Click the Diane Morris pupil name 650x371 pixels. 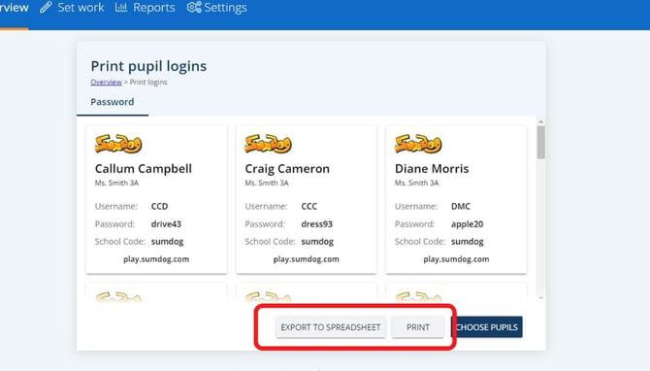point(432,169)
